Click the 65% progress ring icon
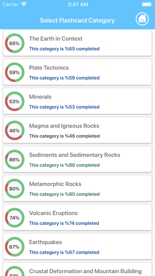155x276 pixels. tap(15, 43)
